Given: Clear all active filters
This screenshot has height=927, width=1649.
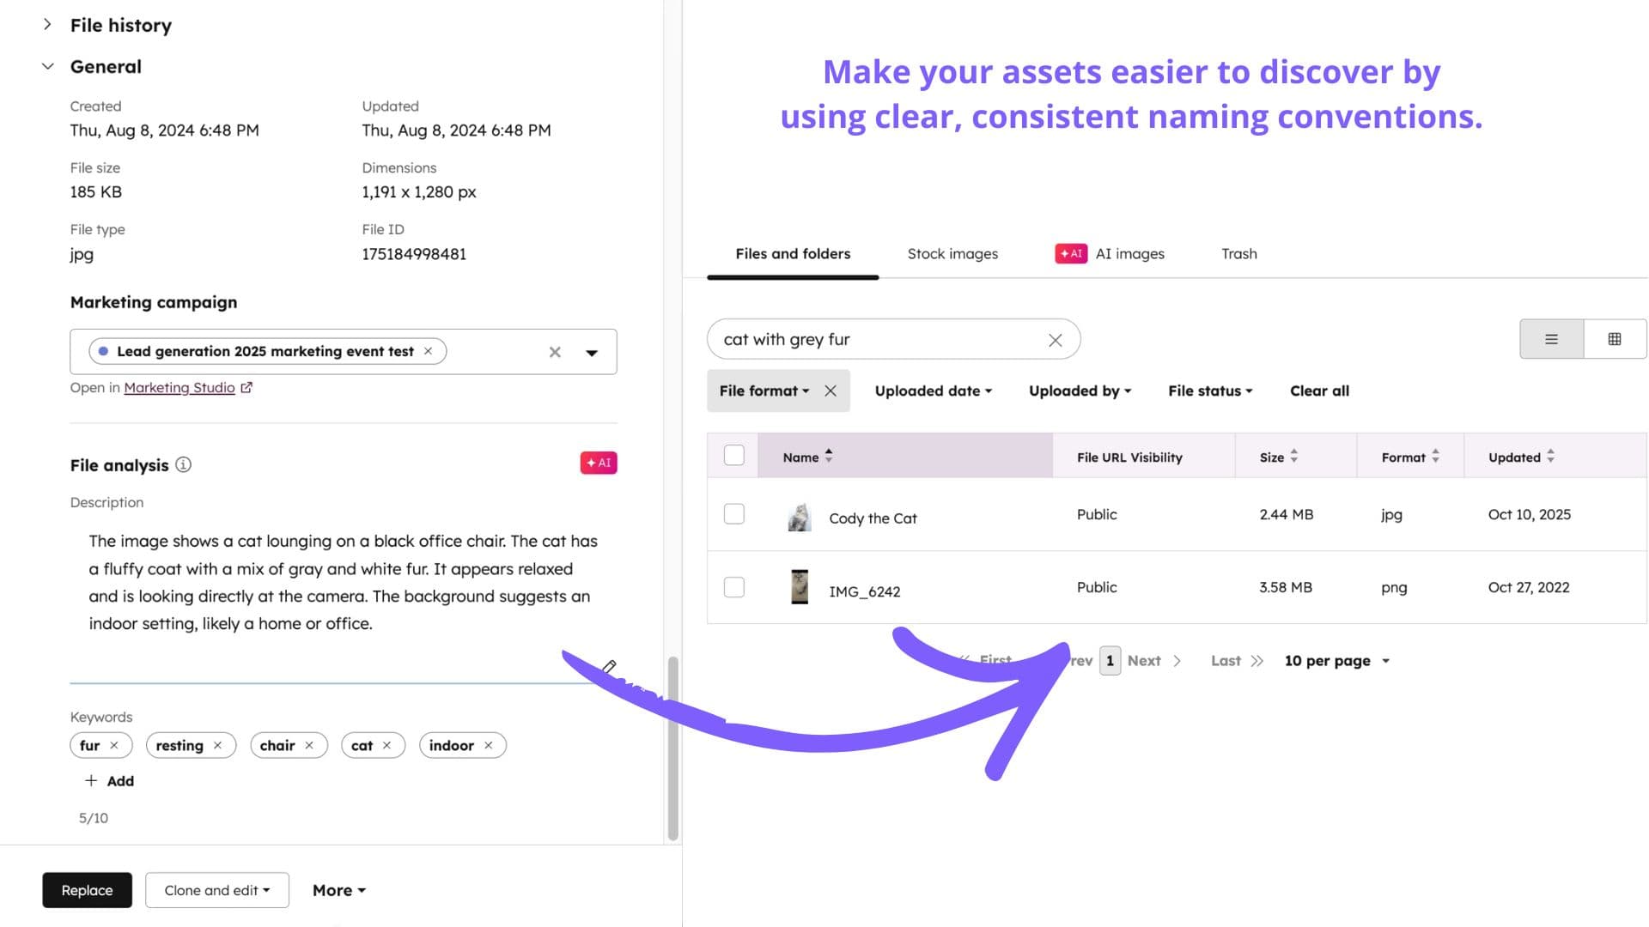Looking at the screenshot, I should pos(1319,391).
